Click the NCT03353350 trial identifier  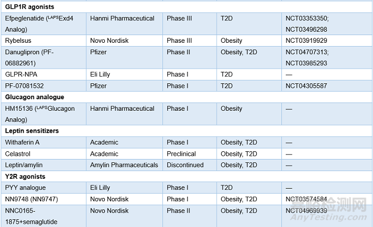[x=309, y=18]
